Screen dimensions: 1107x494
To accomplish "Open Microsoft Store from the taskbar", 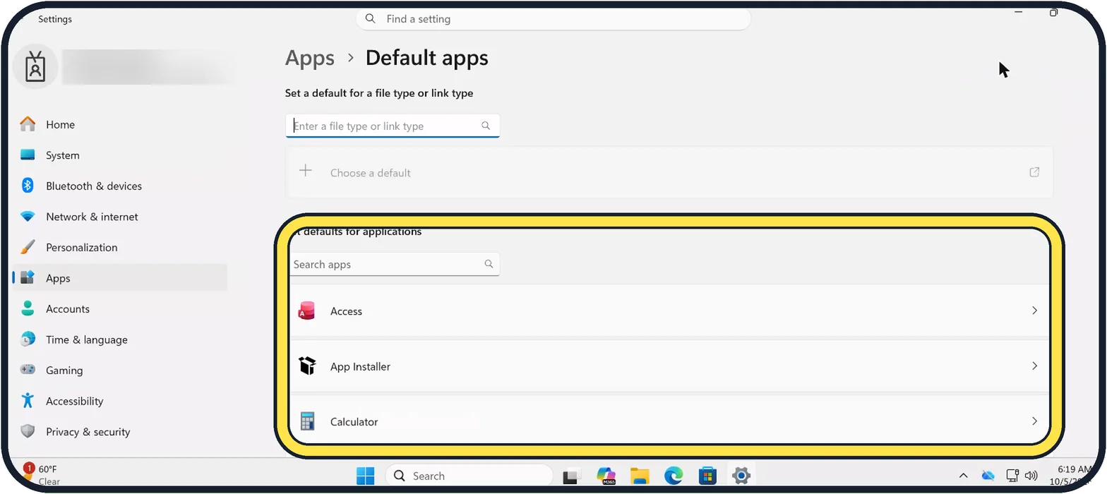I will click(x=707, y=476).
